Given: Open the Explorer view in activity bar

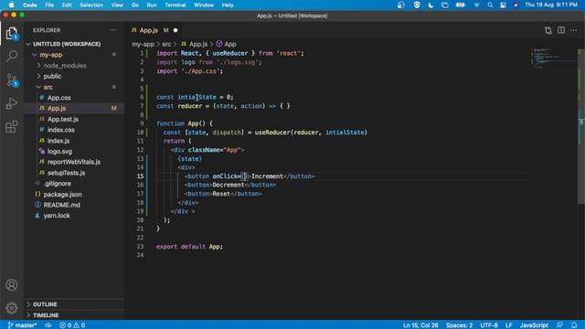Looking at the screenshot, I should tap(12, 33).
